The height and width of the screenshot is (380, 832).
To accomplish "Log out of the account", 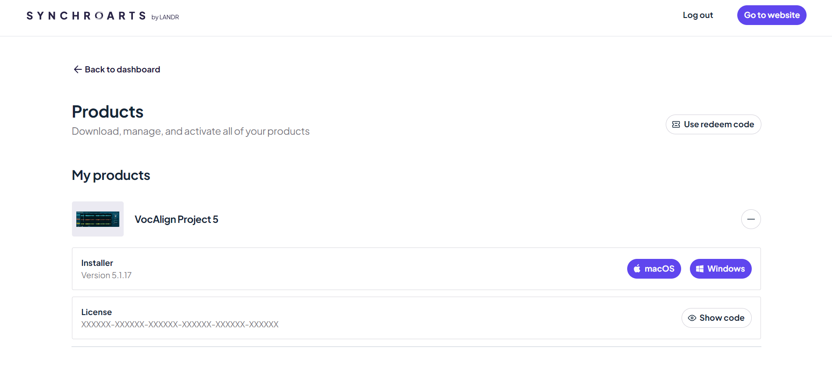I will click(x=697, y=15).
